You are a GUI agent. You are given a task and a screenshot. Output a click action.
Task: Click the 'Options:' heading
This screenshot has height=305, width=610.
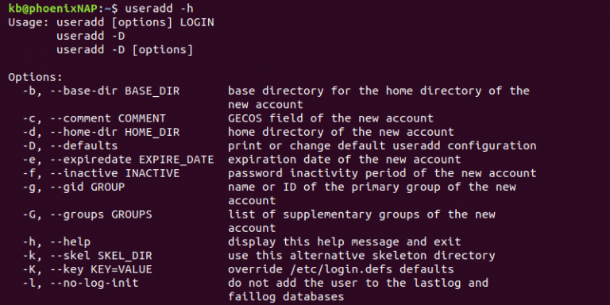(x=36, y=77)
